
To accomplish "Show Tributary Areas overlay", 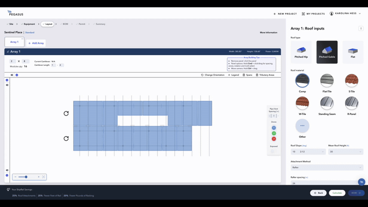I will [x=265, y=75].
